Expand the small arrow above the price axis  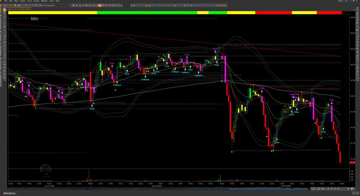(x=354, y=9)
